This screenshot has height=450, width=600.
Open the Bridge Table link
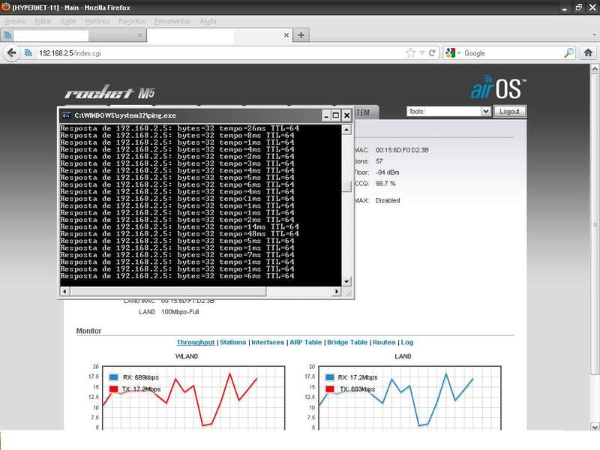coord(347,342)
